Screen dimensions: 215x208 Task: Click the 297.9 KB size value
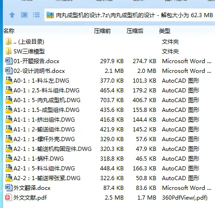[112, 61]
